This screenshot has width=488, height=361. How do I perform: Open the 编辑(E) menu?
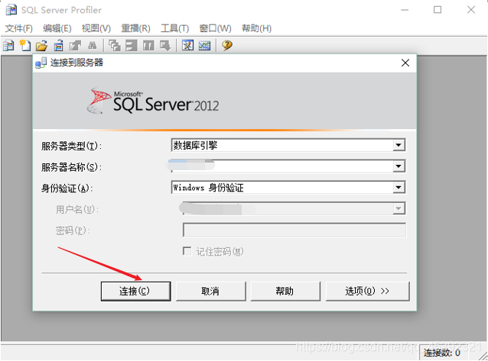pos(57,28)
